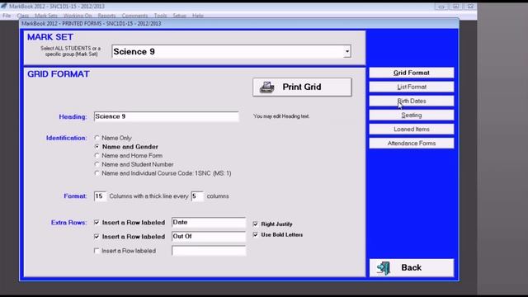This screenshot has width=528, height=297.
Task: Click the printer icon on Print Grid
Action: 266,87
